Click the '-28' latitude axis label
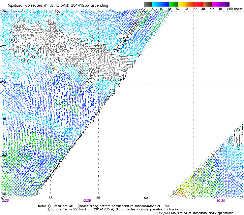Viewport: 244px width, 215px height. [3, 156]
